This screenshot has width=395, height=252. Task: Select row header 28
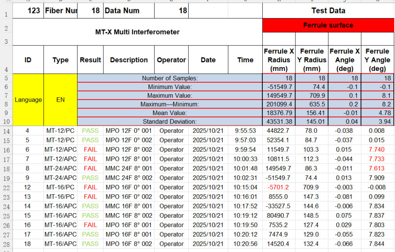click(6, 244)
